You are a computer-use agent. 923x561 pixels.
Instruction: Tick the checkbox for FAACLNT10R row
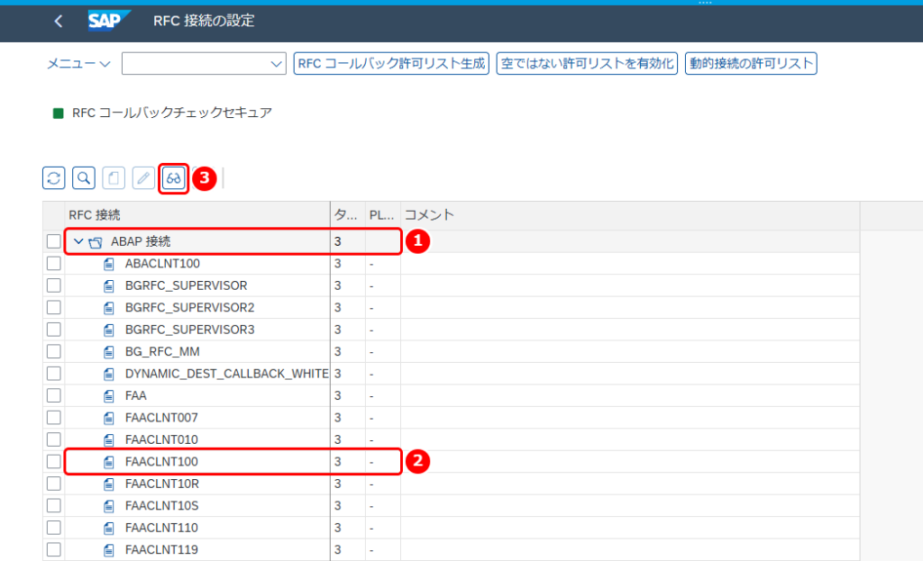[53, 484]
